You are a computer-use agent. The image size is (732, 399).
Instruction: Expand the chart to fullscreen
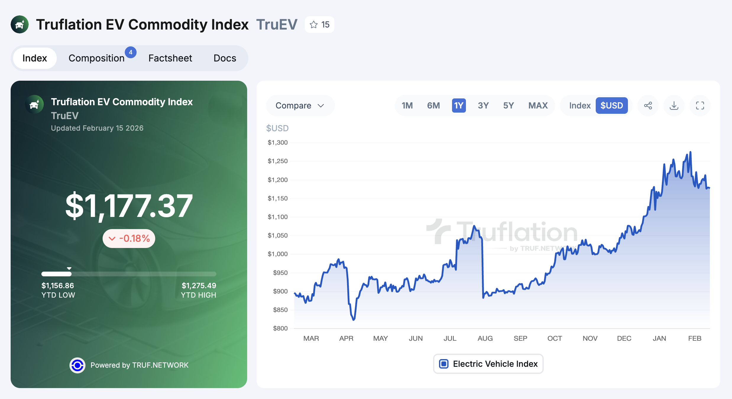coord(700,106)
